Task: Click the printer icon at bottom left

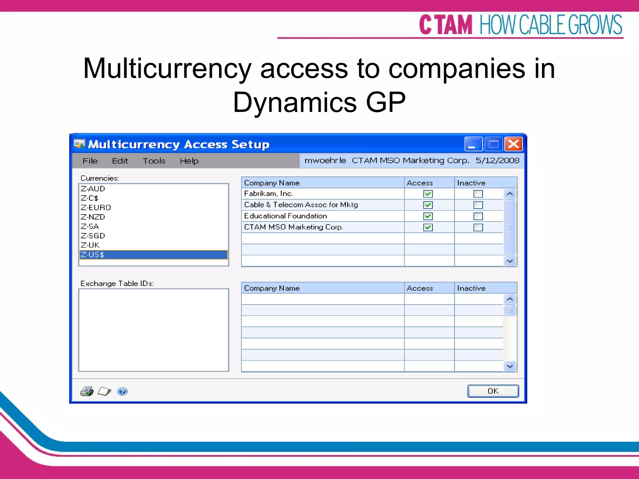Action: [x=87, y=391]
